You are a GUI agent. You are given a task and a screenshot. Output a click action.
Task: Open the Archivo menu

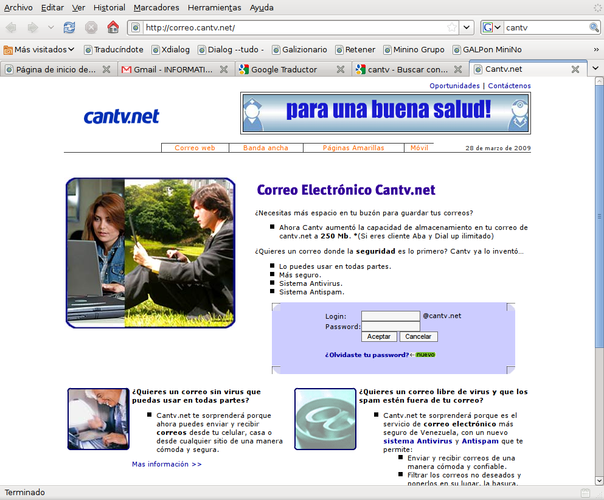(x=18, y=8)
